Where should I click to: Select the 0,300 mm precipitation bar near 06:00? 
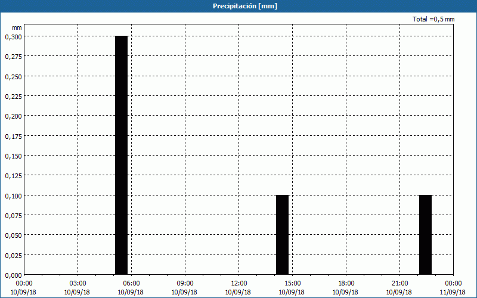[122, 156]
